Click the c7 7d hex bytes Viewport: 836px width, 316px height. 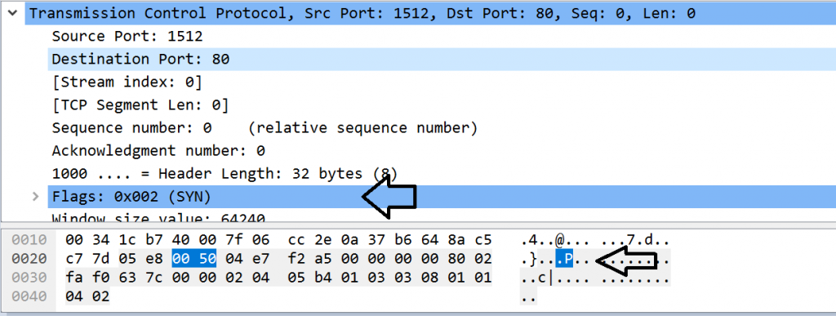87,259
